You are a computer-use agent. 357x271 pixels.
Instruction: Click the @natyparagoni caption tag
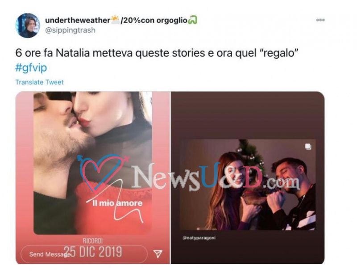point(199,238)
